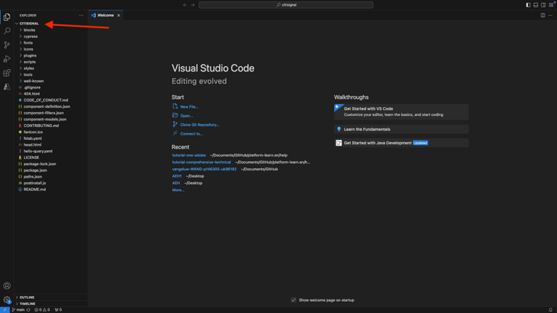This screenshot has height=313, width=557.
Task: Open editor more actions ellipsis
Action: pyautogui.click(x=550, y=16)
